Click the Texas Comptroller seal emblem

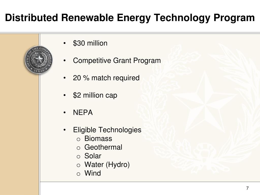39,60
